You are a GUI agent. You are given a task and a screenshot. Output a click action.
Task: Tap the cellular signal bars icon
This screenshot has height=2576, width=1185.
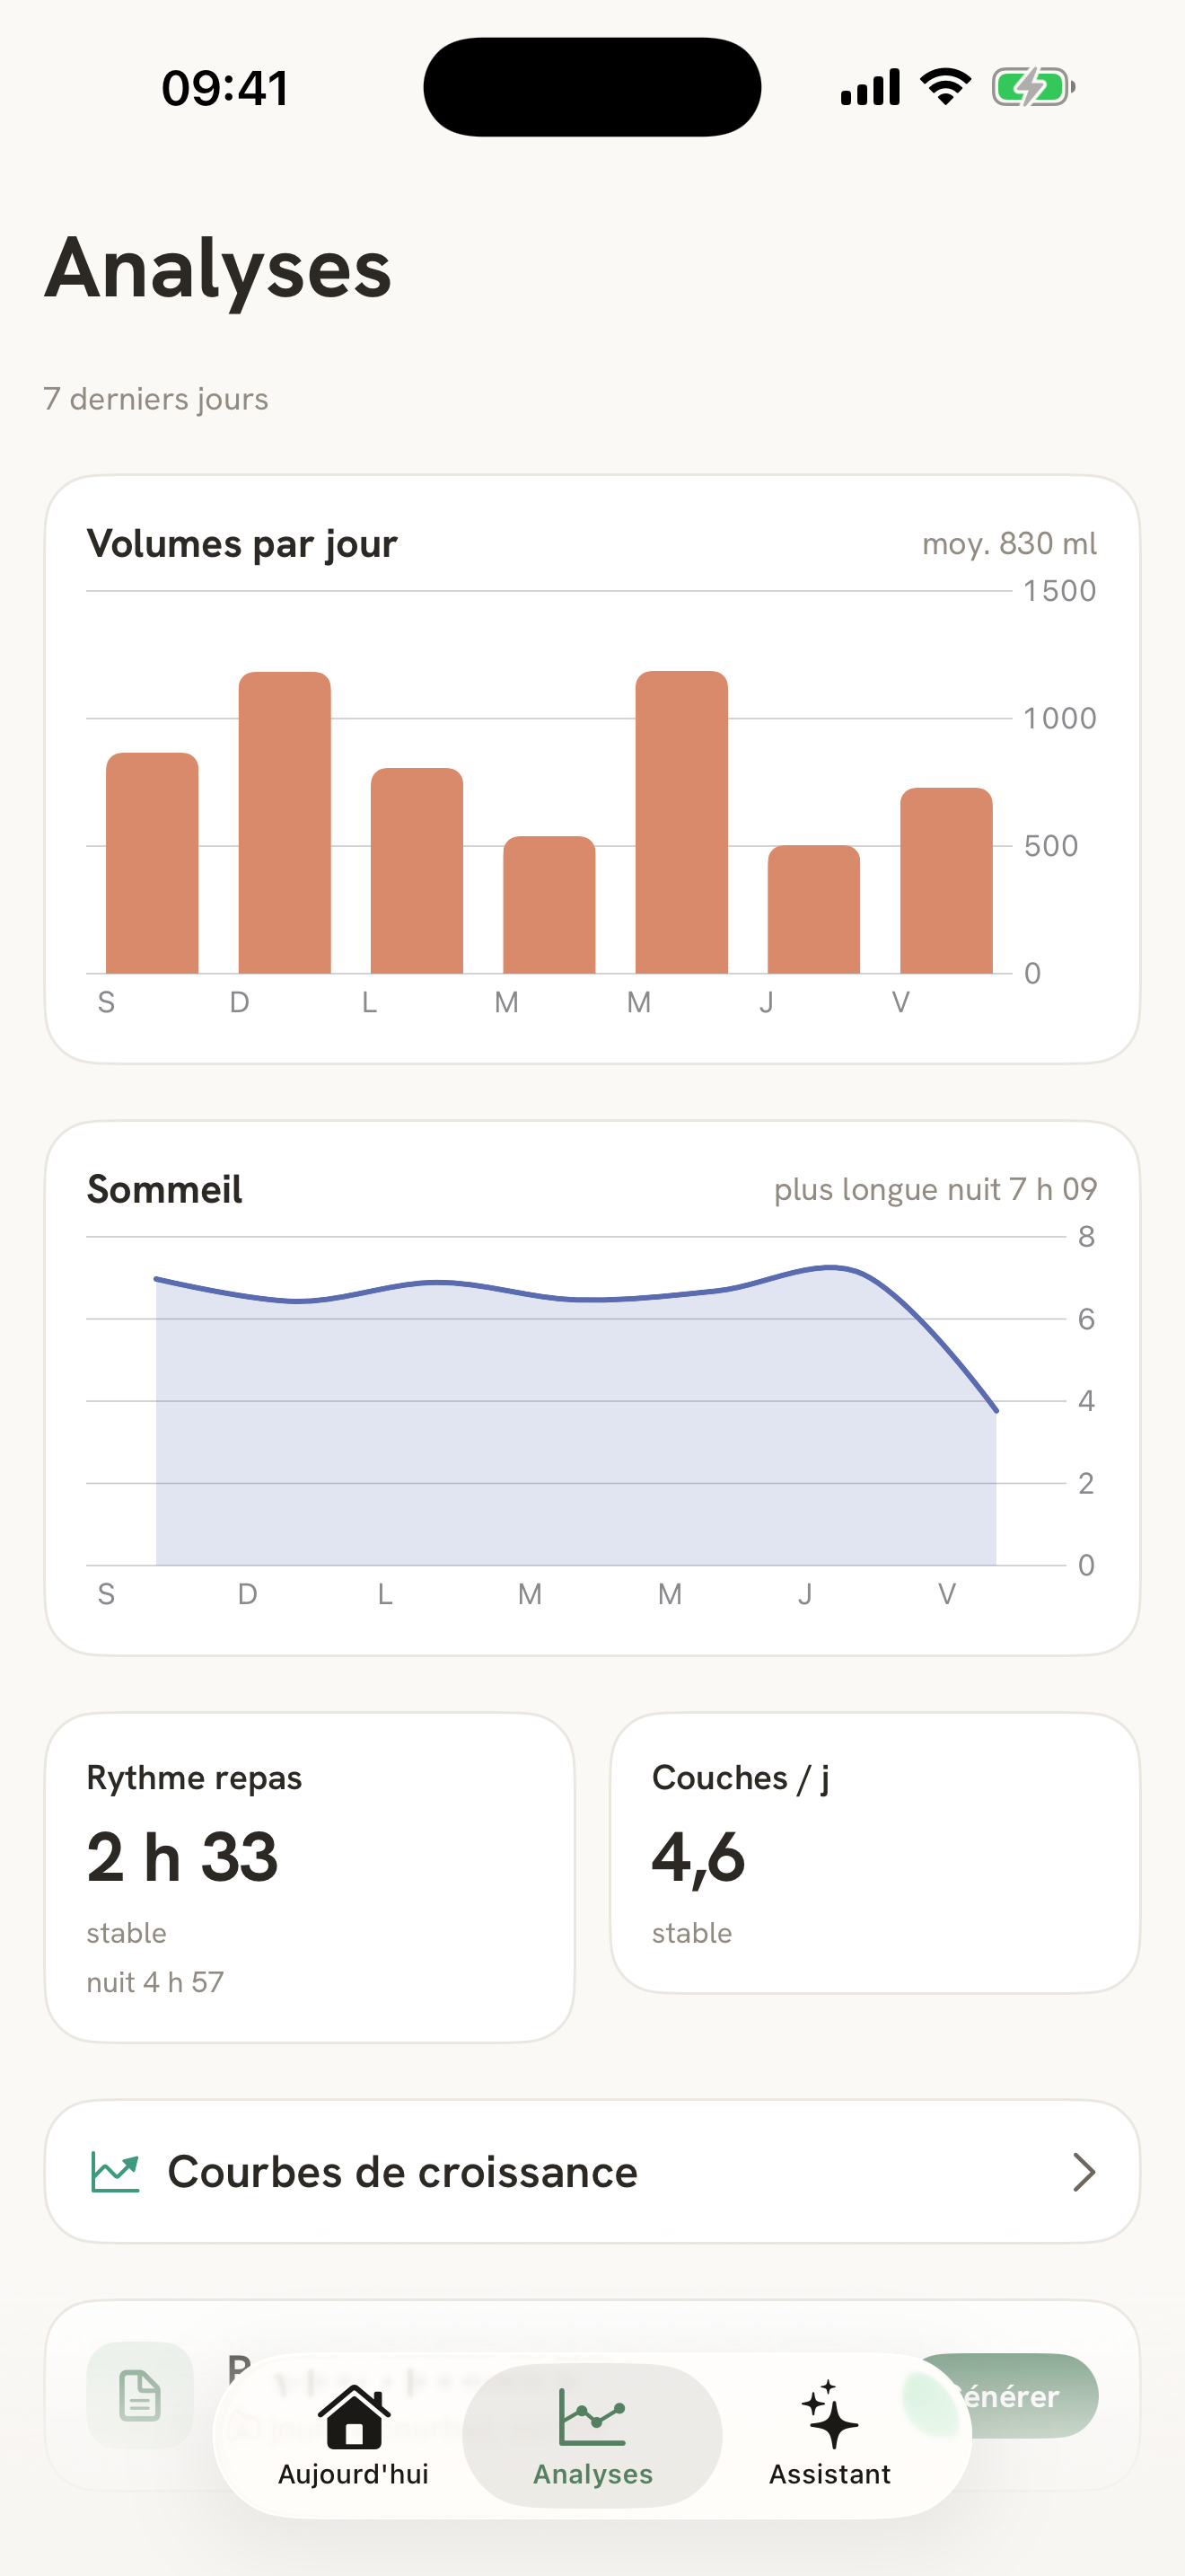click(870, 87)
